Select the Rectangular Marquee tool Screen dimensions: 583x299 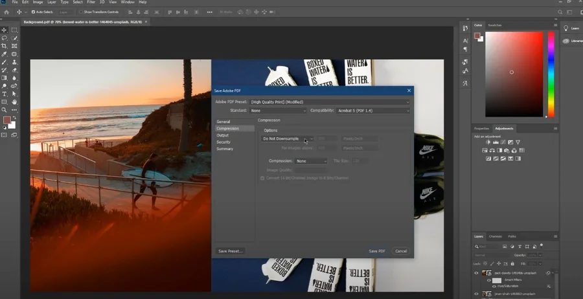coord(14,30)
